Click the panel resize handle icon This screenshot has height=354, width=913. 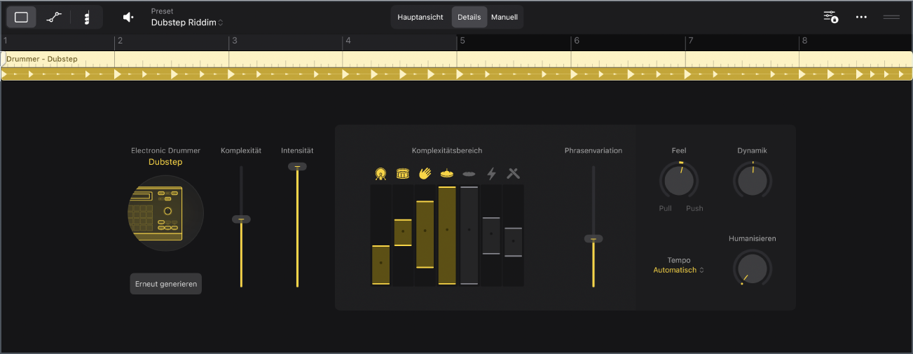coord(891,17)
